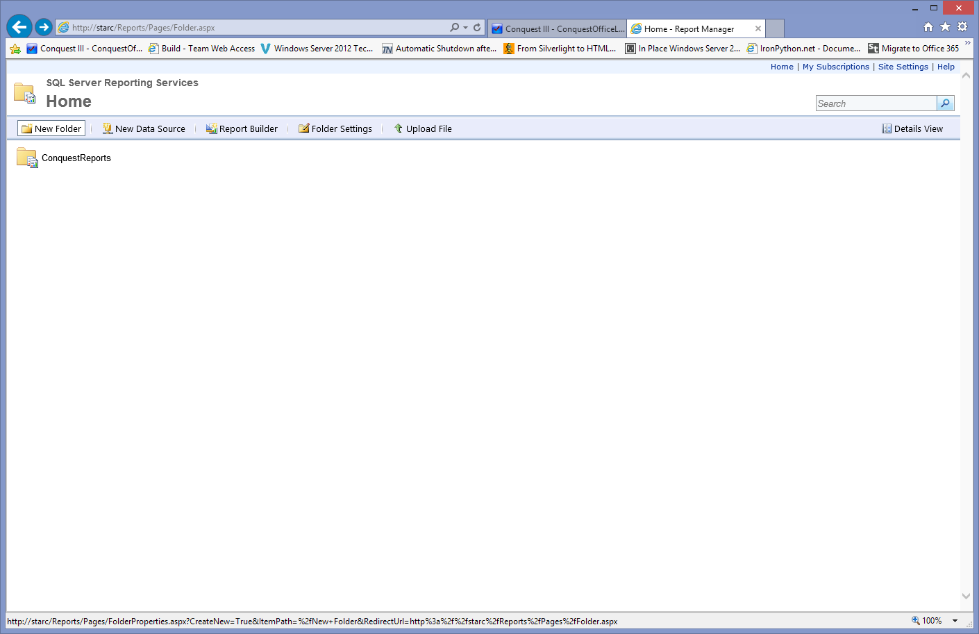The height and width of the screenshot is (634, 979).
Task: Click the Search input field
Action: [876, 103]
